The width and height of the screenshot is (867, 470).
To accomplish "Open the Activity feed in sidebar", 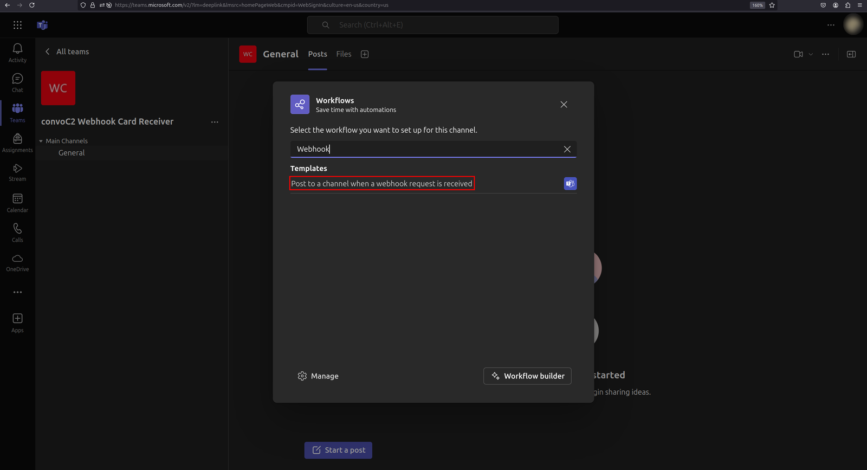I will click(17, 53).
